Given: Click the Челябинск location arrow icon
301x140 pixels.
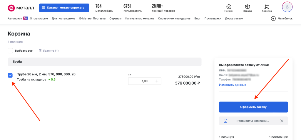Looking at the screenshot, I should click(273, 18).
